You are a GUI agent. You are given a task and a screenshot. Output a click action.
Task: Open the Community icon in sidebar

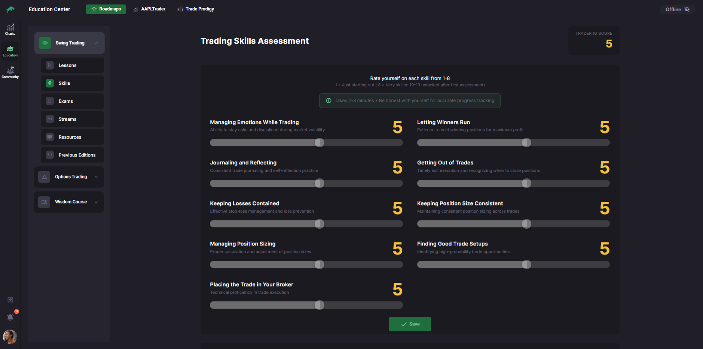[x=10, y=72]
